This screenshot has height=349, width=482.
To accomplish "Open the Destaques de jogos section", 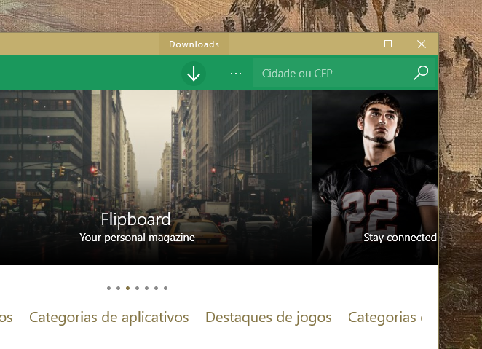I will click(x=269, y=318).
